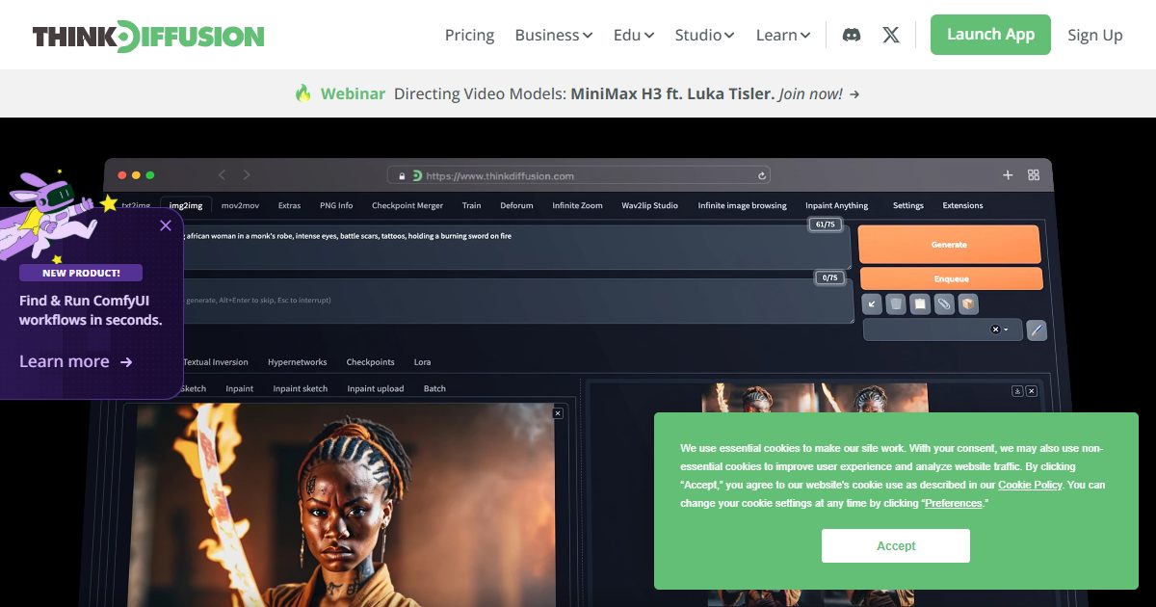Close the ComfyUI new product popup
Viewport: 1156px width, 607px height.
(x=166, y=225)
